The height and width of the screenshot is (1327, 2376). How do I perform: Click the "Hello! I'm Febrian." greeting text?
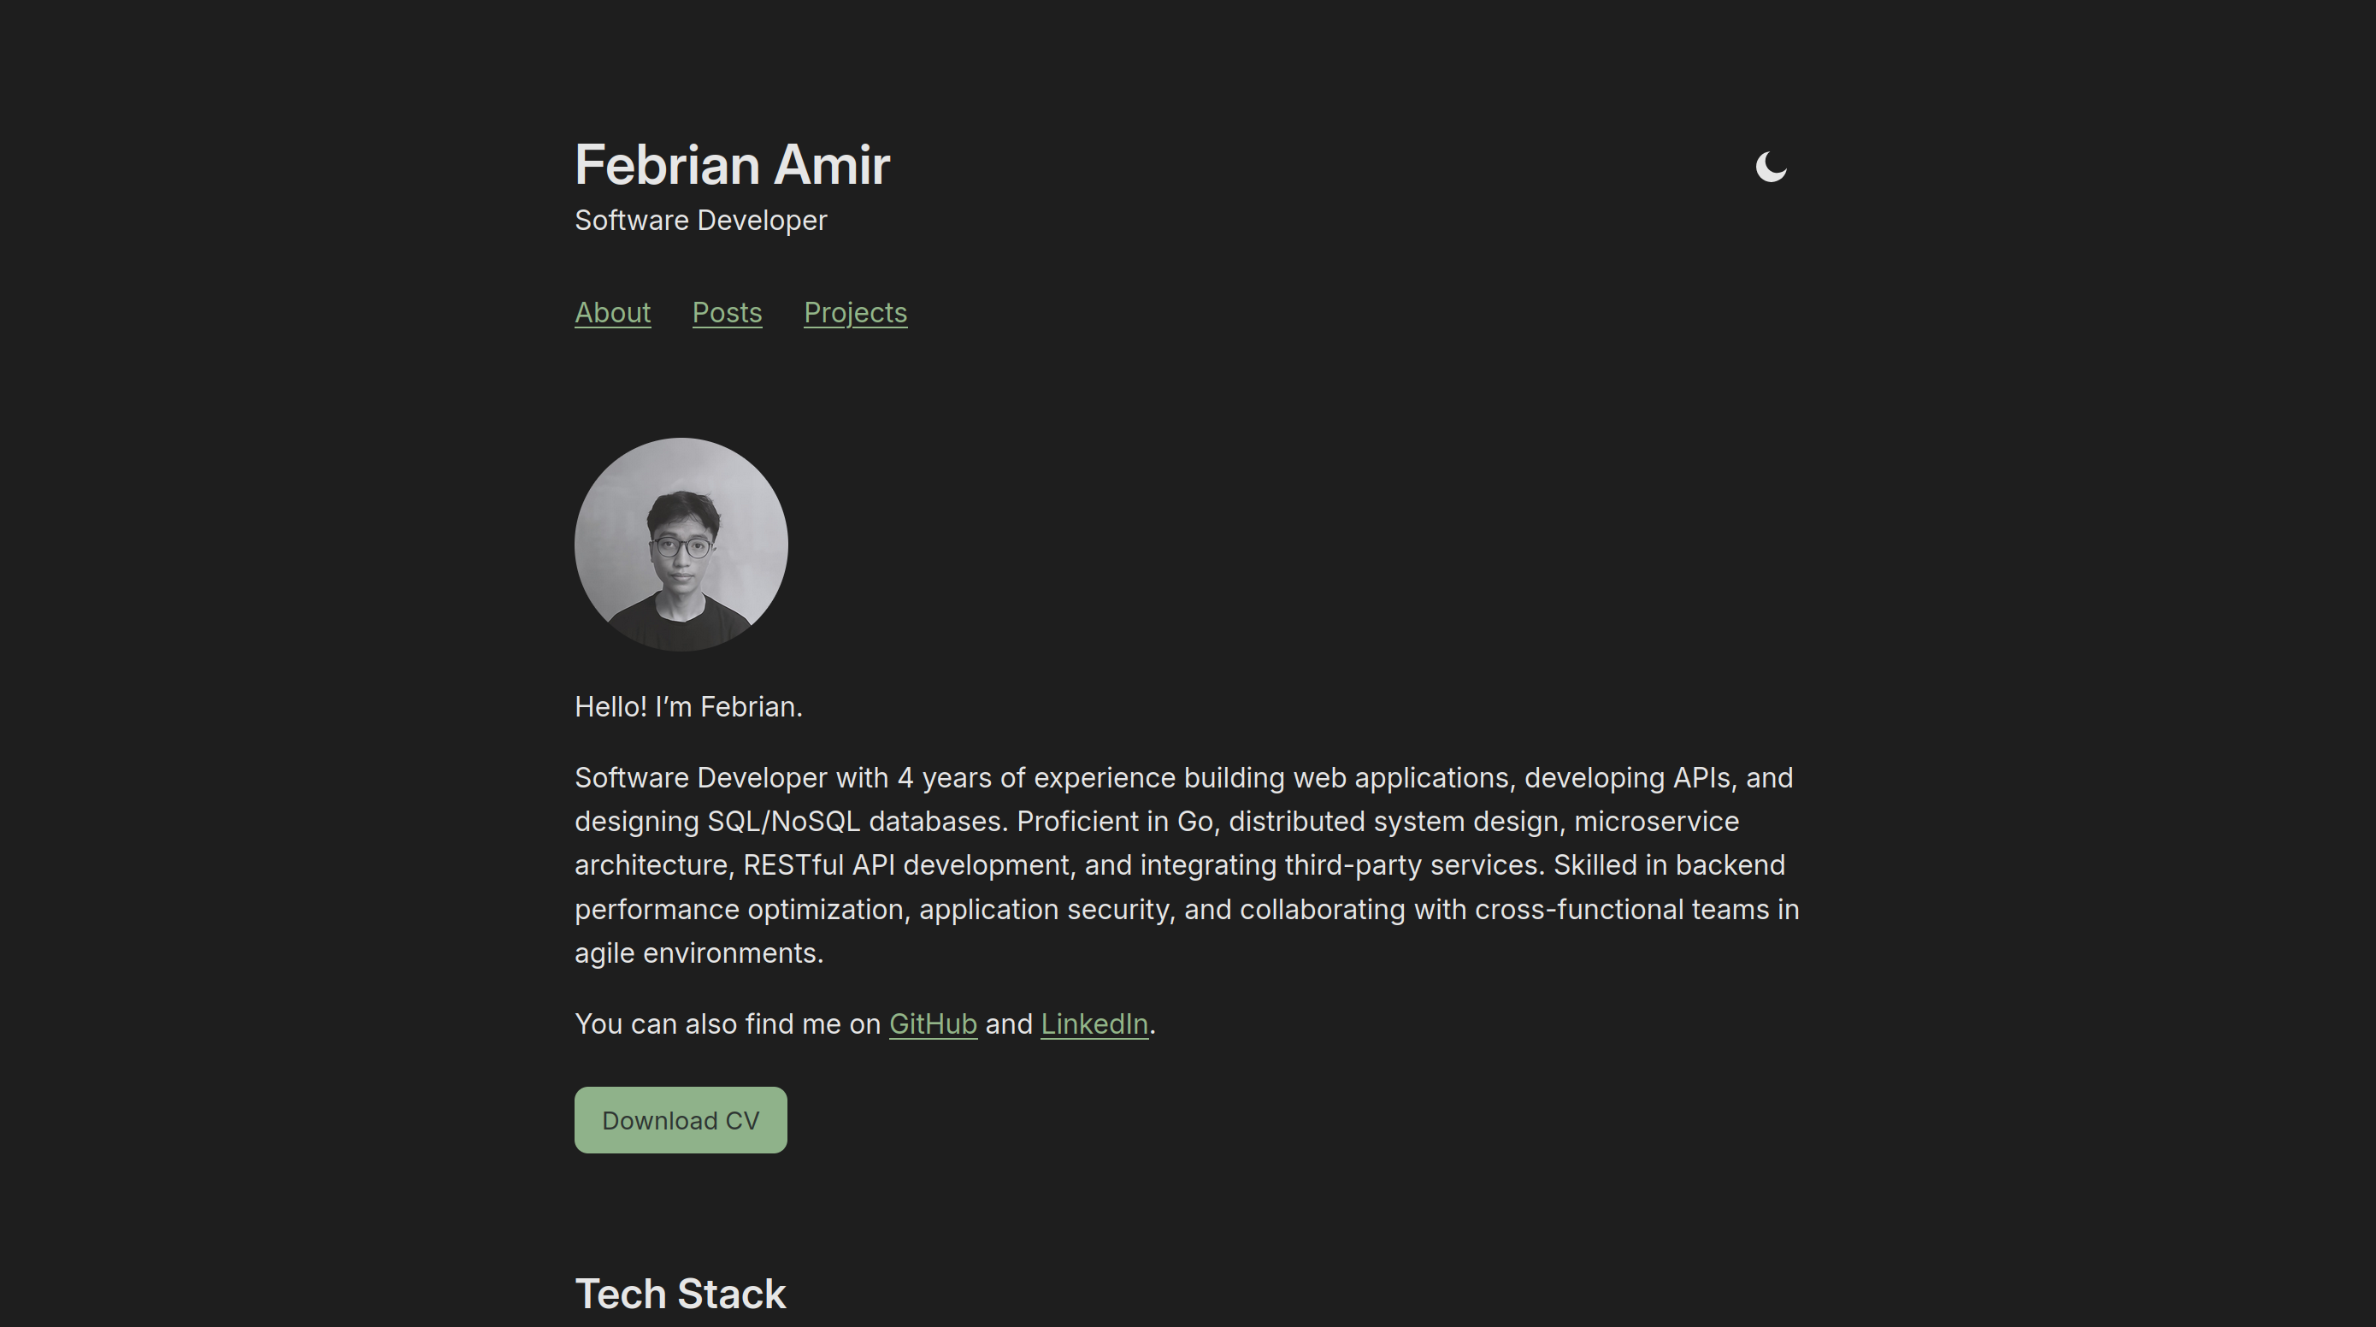688,706
